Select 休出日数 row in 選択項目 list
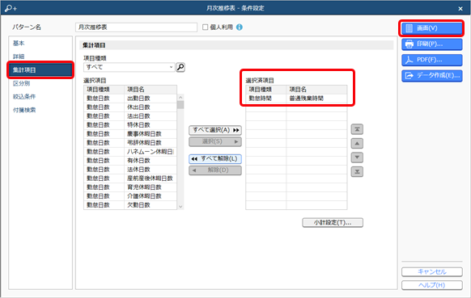This screenshot has height=298, width=471. tap(130, 107)
